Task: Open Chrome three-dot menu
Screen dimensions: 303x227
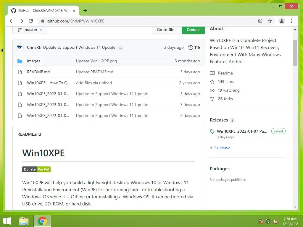Action: pyautogui.click(x=291, y=21)
